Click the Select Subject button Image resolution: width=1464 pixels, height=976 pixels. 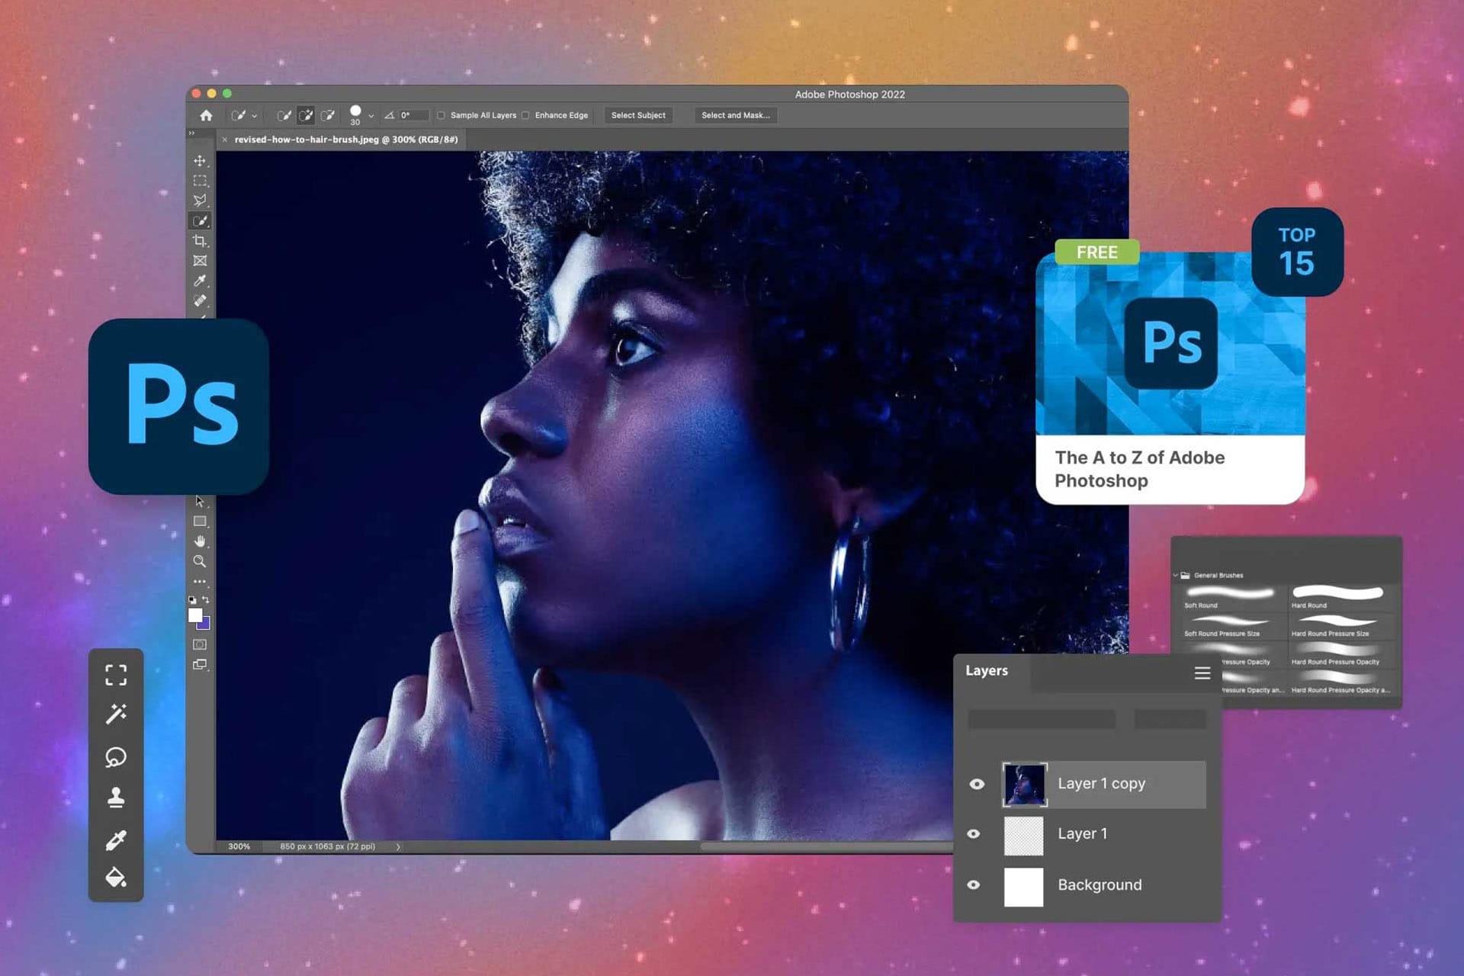638,115
